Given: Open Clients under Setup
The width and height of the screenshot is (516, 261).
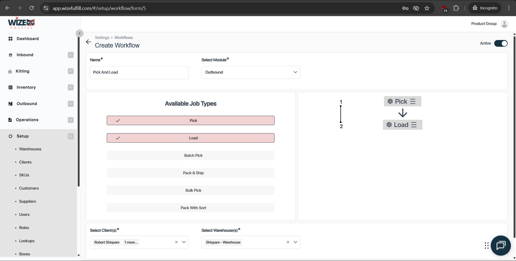Looking at the screenshot, I should pos(25,162).
